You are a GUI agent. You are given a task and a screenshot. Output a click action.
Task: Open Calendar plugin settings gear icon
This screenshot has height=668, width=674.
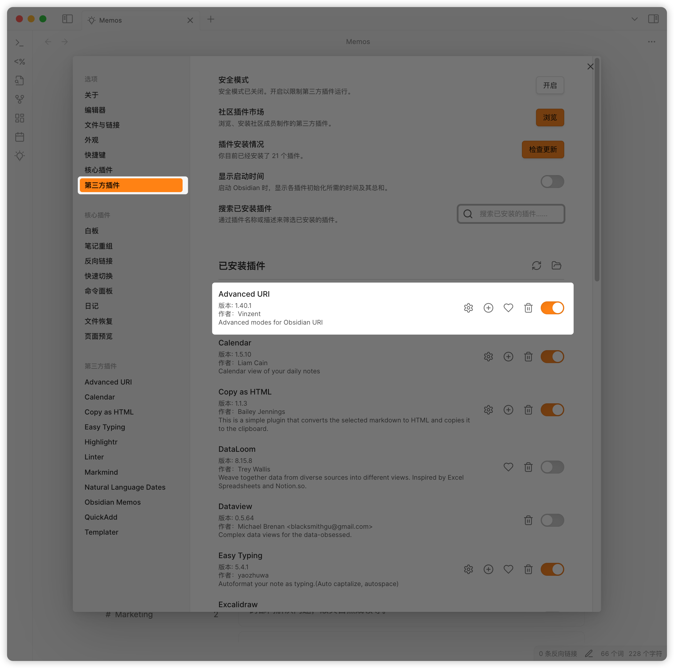[488, 357]
